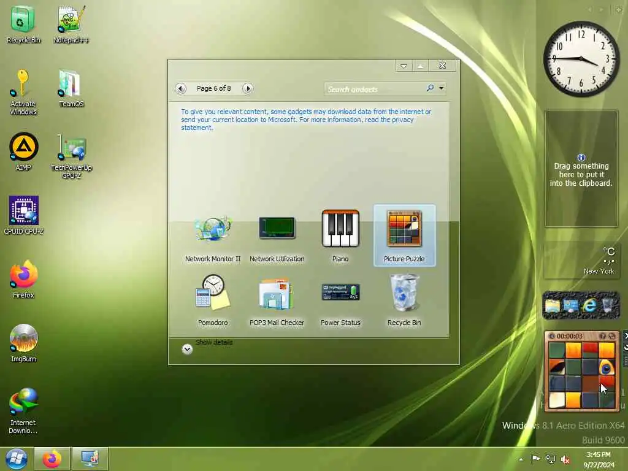Viewport: 628px width, 471px height.
Task: Select the Pomodoro gadget icon
Action: click(213, 293)
